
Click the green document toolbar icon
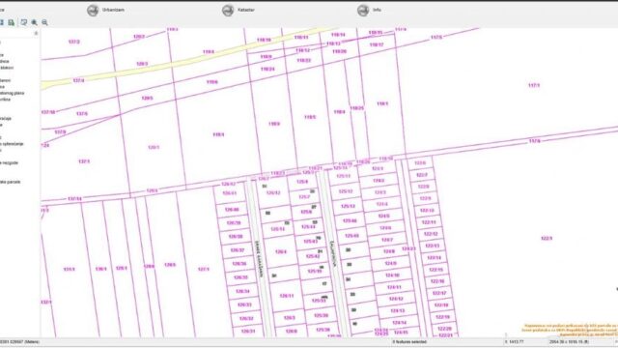12,22
